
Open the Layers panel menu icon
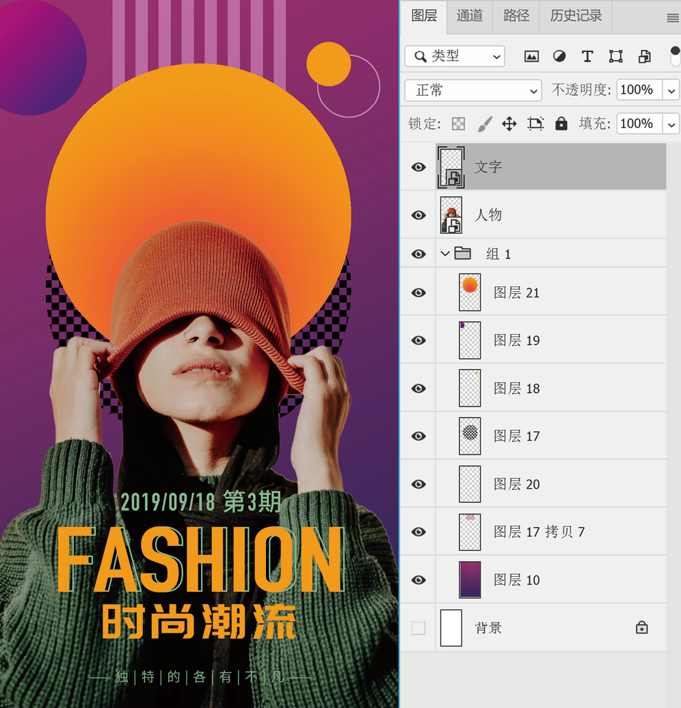tap(672, 18)
